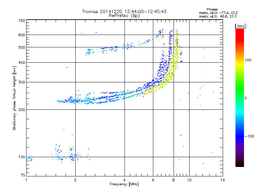Viewport: 262px width, 196px height.
Task: Click y-axis tick label '75'
Action: pyautogui.click(x=23, y=175)
